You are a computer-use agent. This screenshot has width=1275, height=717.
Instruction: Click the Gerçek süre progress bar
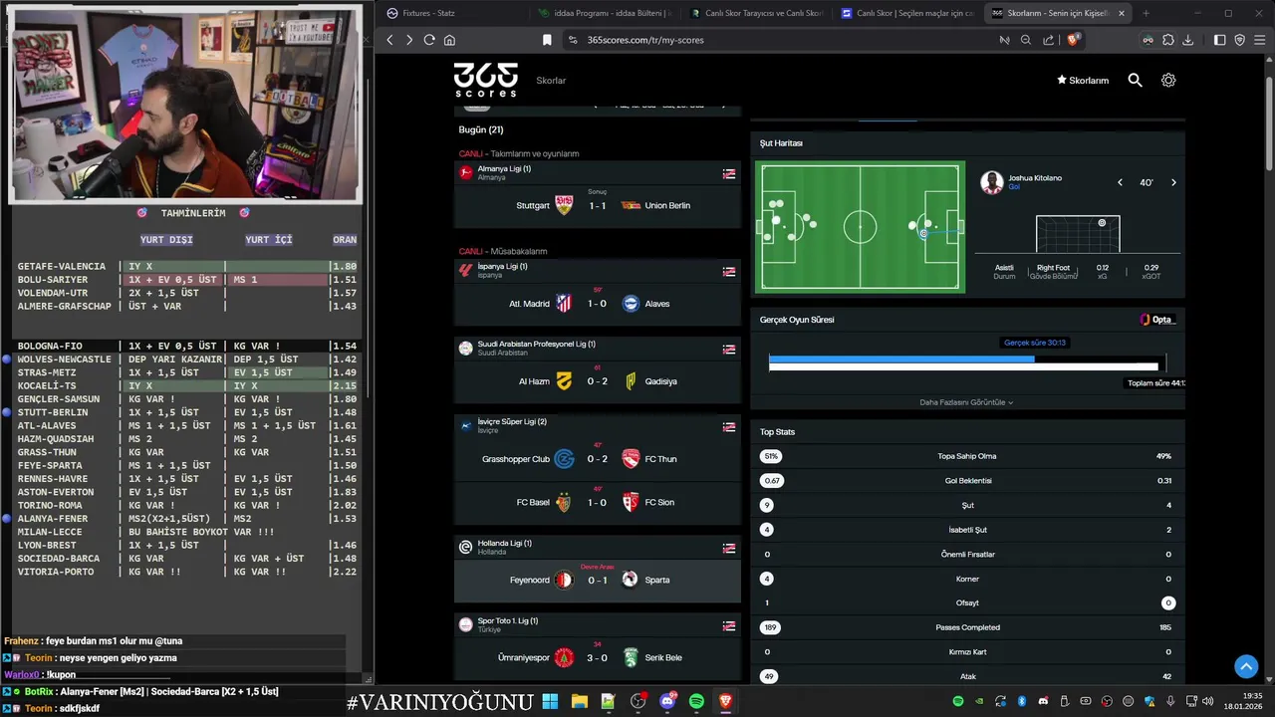point(963,363)
